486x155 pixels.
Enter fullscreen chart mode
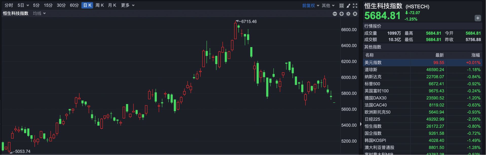click(x=355, y=6)
